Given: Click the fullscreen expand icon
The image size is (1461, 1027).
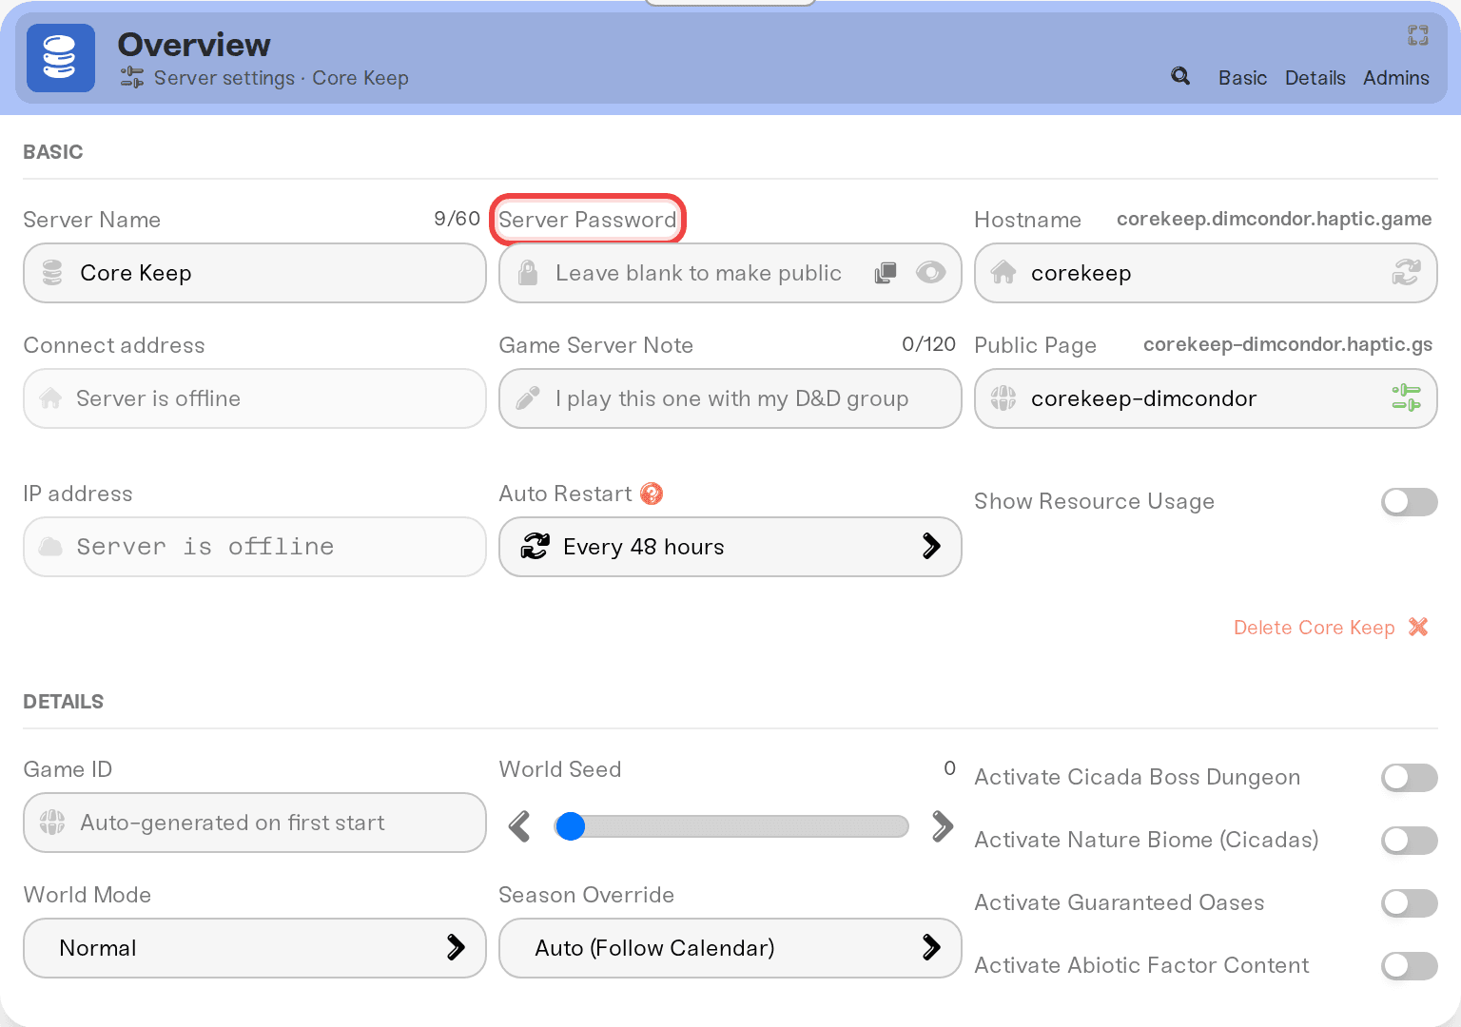Looking at the screenshot, I should pos(1418,35).
